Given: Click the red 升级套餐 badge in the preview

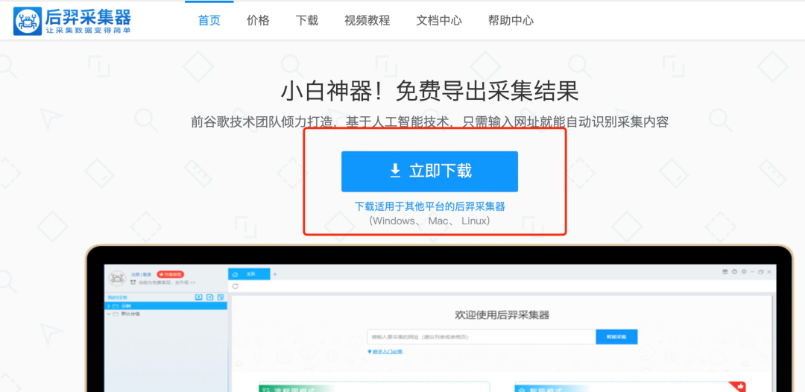Looking at the screenshot, I should coord(171,274).
